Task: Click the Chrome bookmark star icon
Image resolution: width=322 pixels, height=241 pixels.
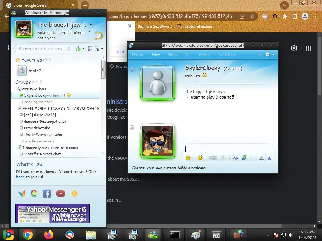Action: tap(252, 16)
